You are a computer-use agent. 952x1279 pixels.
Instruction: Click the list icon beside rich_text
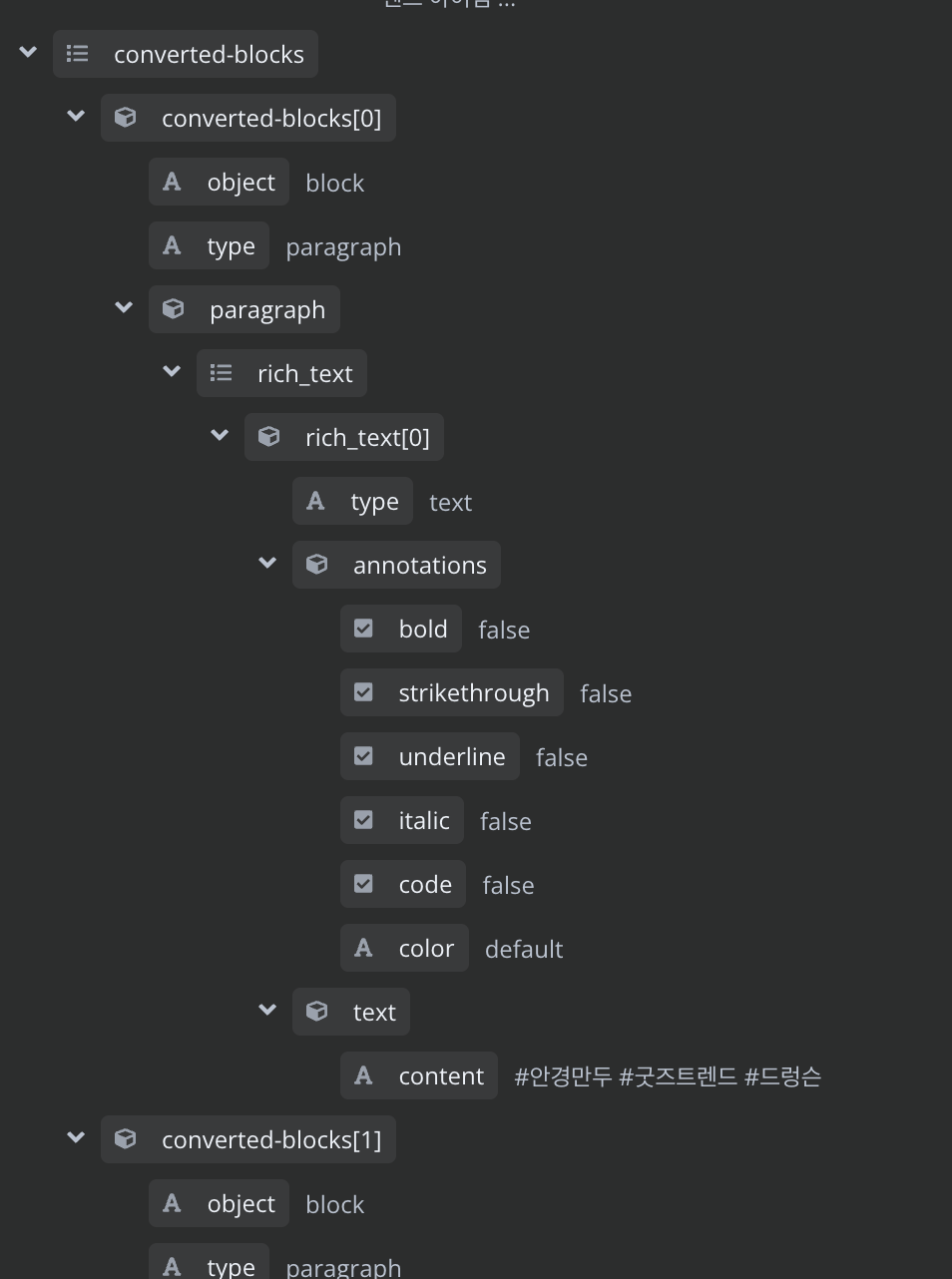click(x=222, y=373)
